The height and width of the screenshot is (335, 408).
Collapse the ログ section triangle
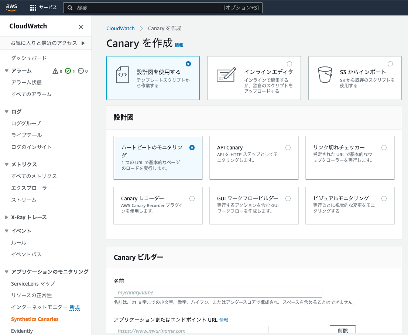tap(7, 111)
